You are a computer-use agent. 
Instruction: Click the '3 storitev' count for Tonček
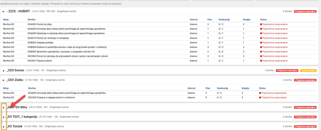coord(287,127)
